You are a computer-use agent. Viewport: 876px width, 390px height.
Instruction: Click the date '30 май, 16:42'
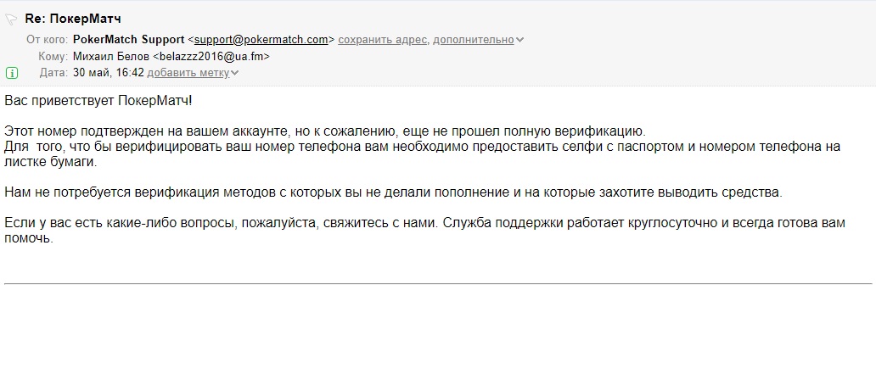coord(109,73)
